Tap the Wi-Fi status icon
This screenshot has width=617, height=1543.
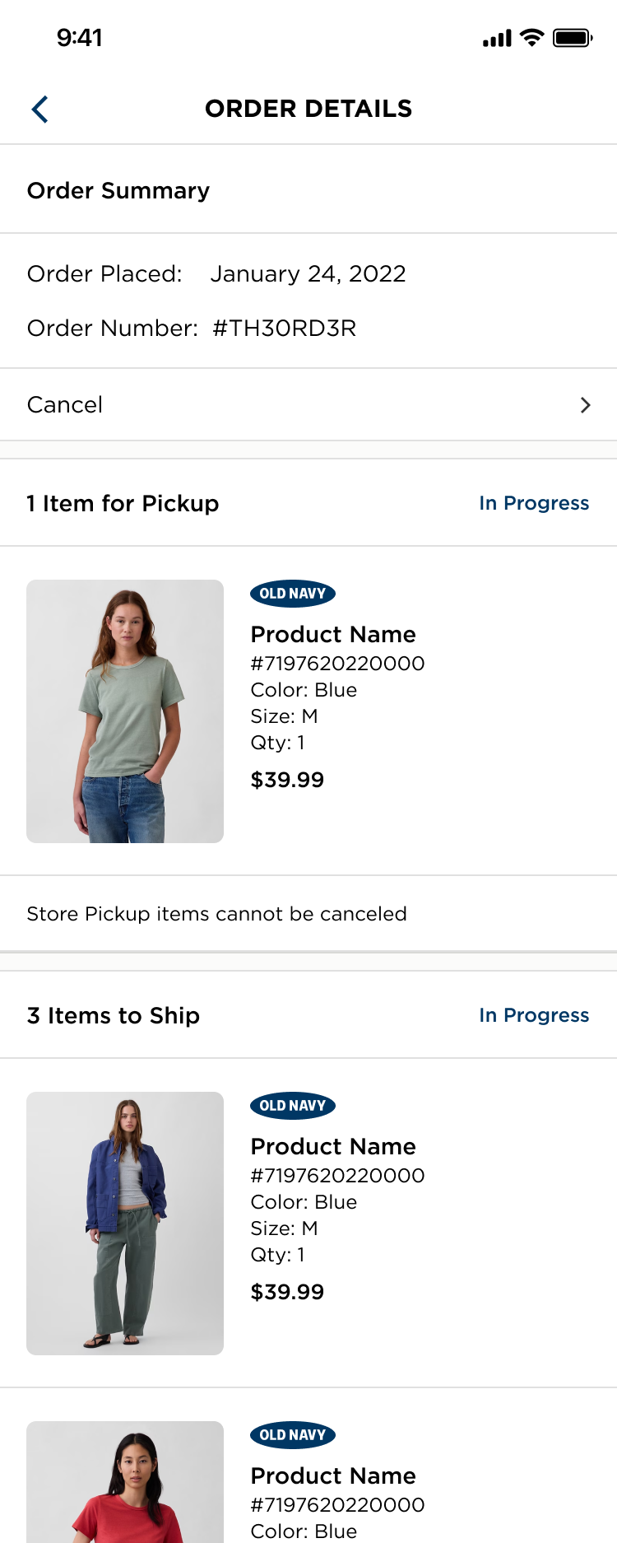(x=533, y=38)
